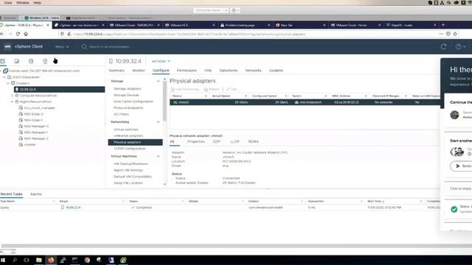Open File Explorer from the taskbar
The width and height of the screenshot is (472, 265).
[x=39, y=260]
